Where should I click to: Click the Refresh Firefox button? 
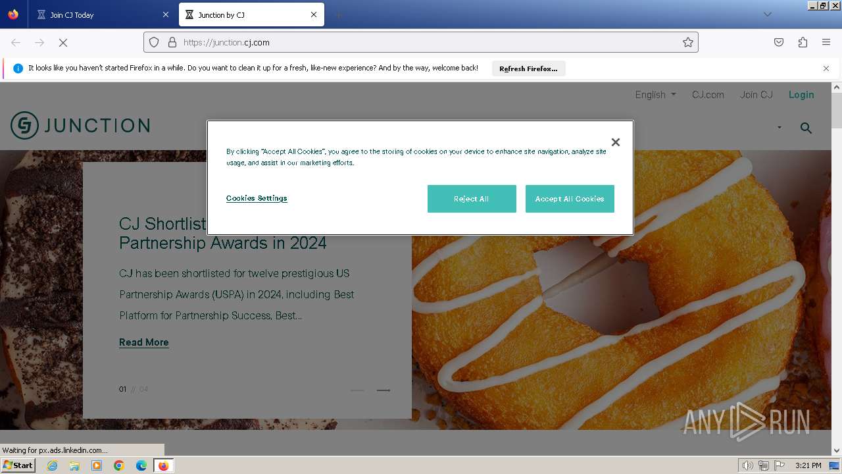[x=528, y=68]
